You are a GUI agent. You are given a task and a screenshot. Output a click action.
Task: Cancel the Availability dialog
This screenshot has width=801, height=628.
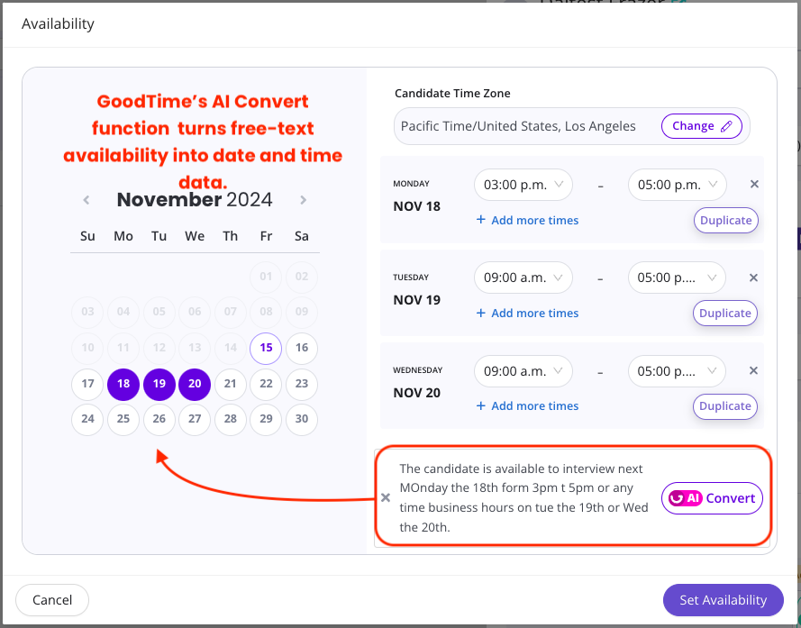[x=52, y=600]
